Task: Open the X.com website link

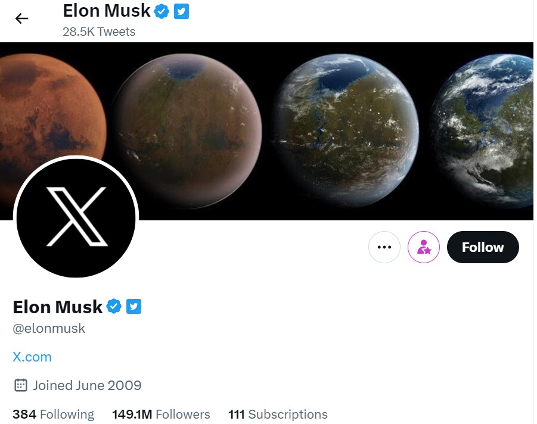Action: click(32, 357)
